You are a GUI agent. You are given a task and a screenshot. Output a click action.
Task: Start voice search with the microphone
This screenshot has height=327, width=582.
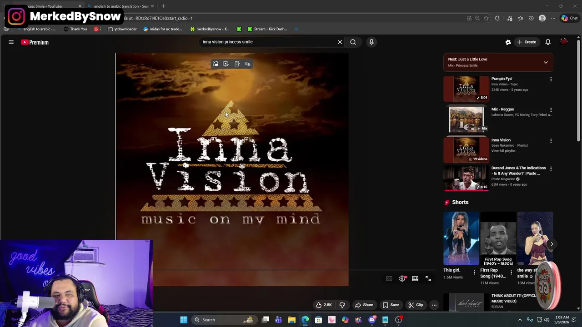coord(371,42)
